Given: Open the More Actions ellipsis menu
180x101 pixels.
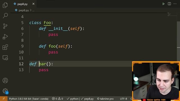Looking at the screenshot, I should 175,4.
